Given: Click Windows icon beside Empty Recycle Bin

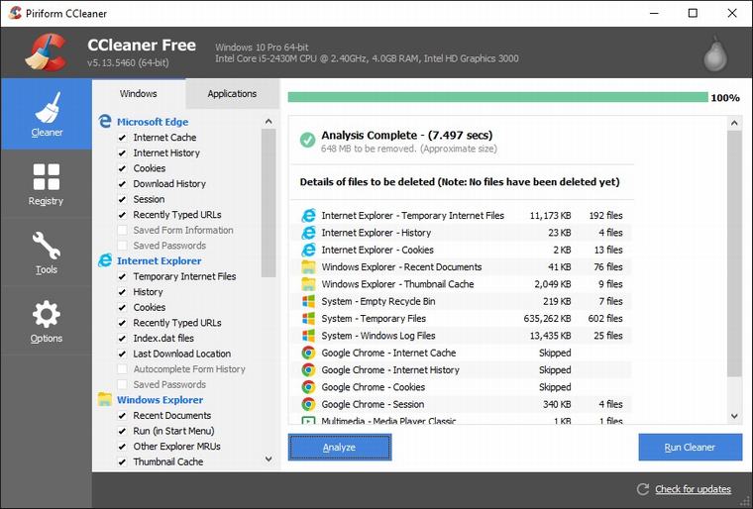Looking at the screenshot, I should pos(308,301).
